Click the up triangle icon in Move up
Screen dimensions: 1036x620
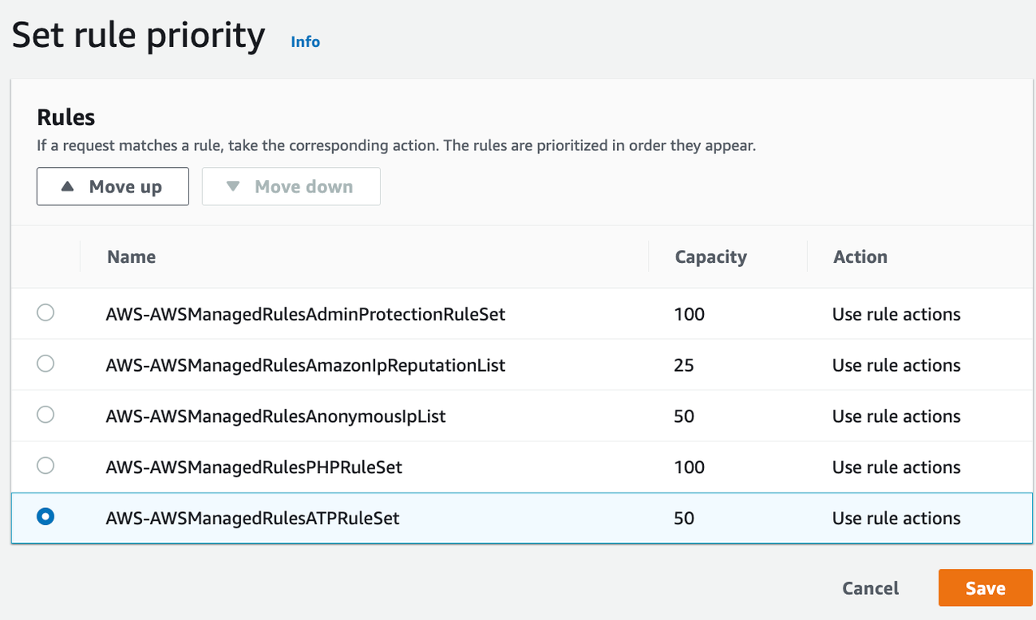[68, 187]
